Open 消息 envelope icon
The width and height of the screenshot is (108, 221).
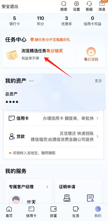click(102, 3)
